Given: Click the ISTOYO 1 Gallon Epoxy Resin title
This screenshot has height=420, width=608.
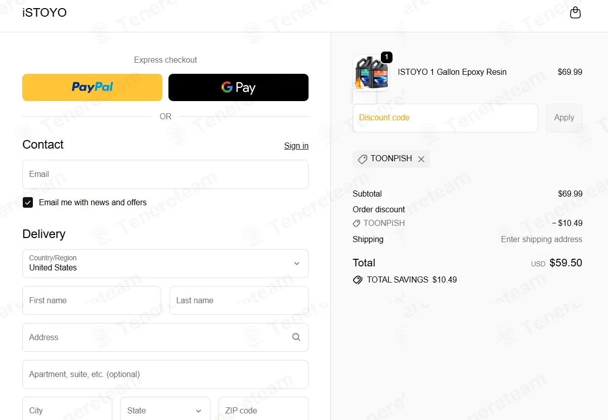Looking at the screenshot, I should (452, 72).
